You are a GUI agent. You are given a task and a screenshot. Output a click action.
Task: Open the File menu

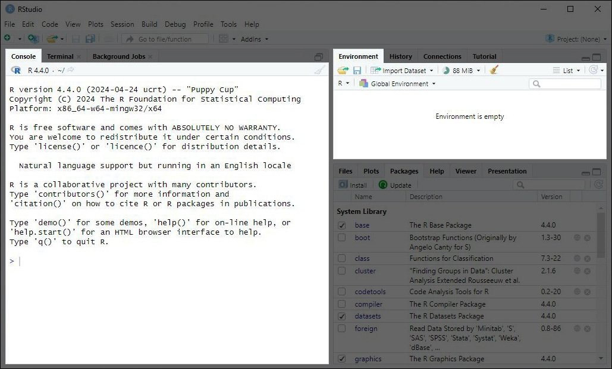[10, 24]
